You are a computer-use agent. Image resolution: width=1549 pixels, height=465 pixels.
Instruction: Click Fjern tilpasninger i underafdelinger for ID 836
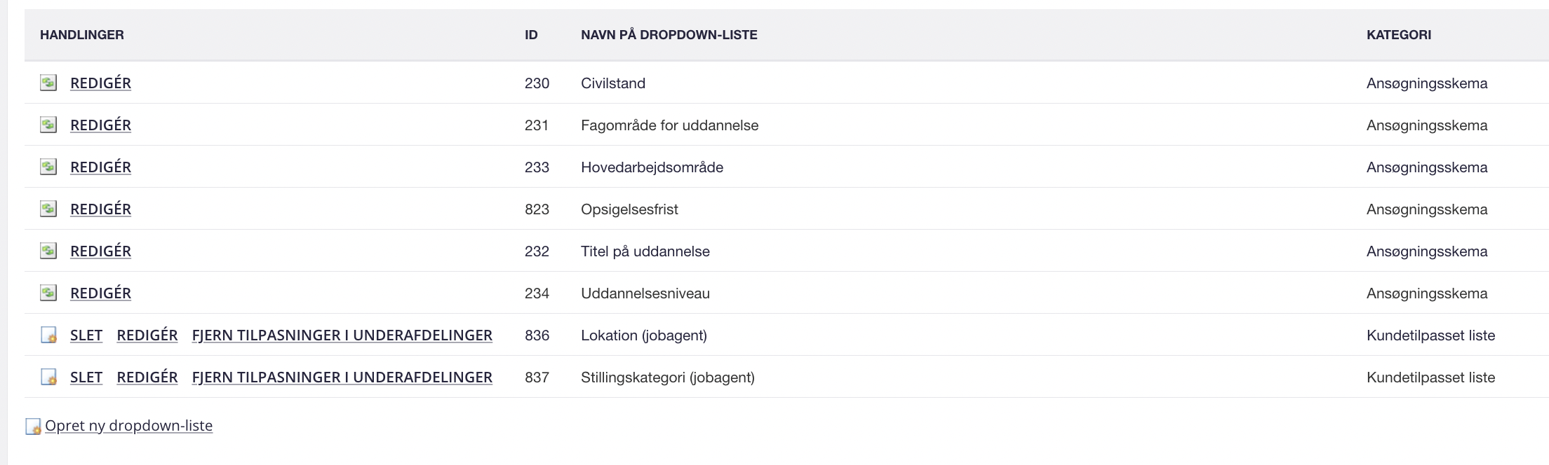click(342, 335)
